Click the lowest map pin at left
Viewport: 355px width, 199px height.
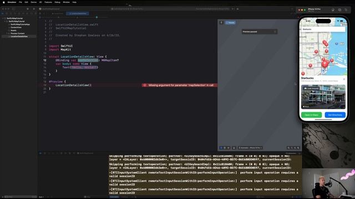pos(303,74)
